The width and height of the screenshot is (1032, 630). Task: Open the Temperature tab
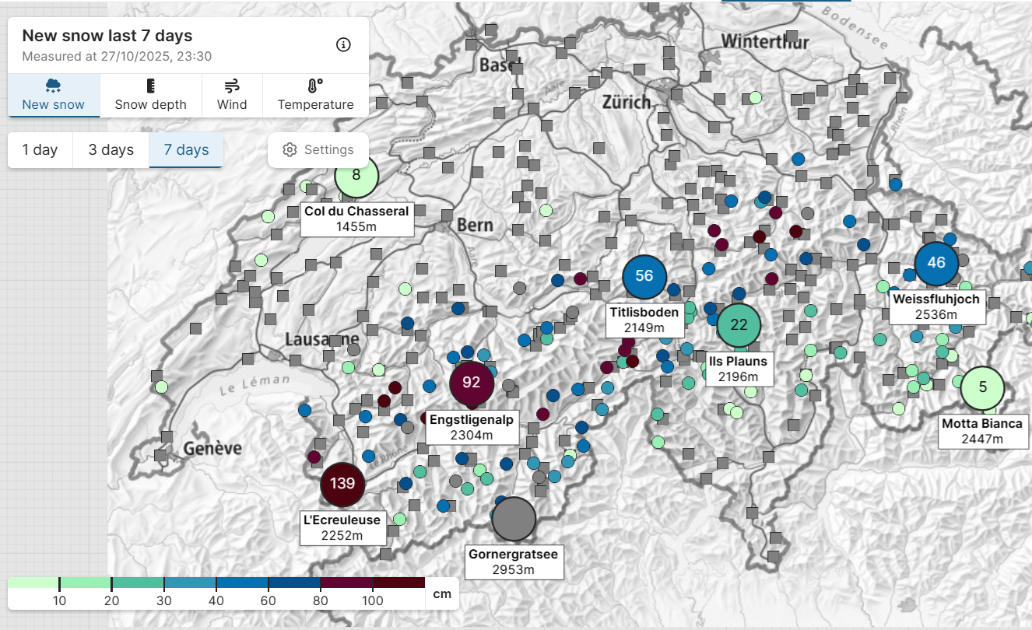(315, 96)
